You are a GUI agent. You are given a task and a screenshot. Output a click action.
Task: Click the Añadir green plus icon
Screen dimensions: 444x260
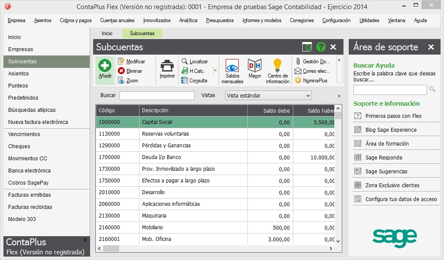click(x=105, y=66)
